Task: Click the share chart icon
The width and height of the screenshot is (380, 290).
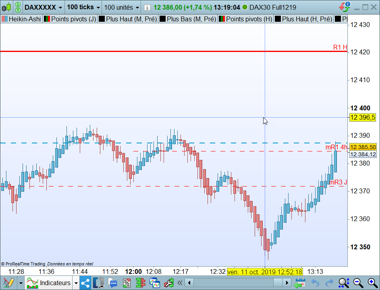Action: pyautogui.click(x=85, y=283)
